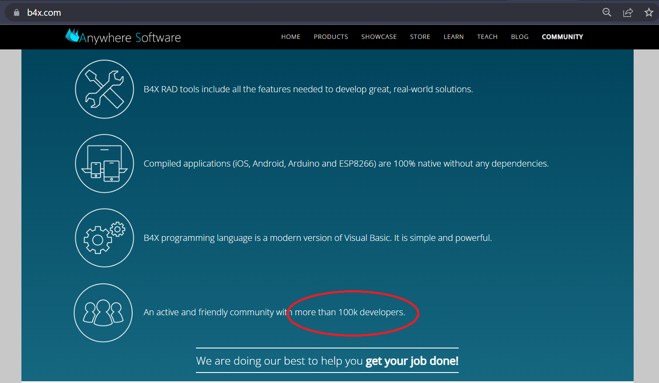Click the multi-device screens icon
659x383 pixels.
pyautogui.click(x=105, y=164)
